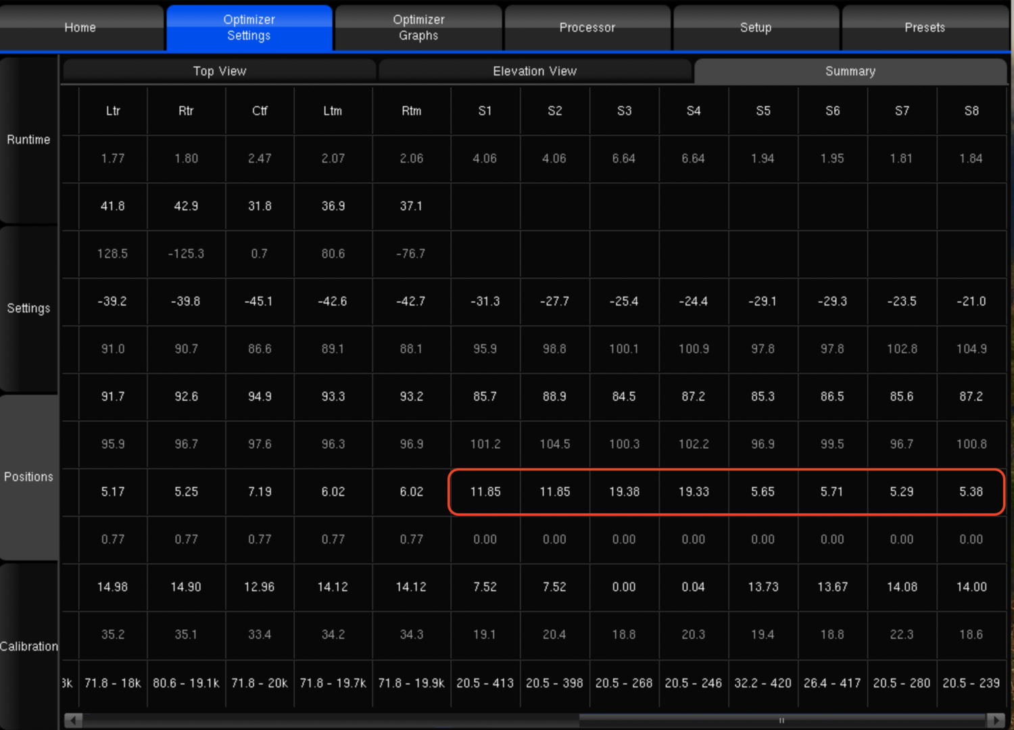
Task: Click the 20.5 - 413 range cell
Action: click(485, 683)
